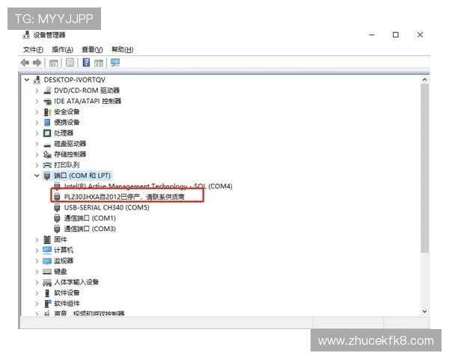Image resolution: width=449 pixels, height=359 pixels.
Task: Select the 计算机 tree row label
Action: pos(64,251)
